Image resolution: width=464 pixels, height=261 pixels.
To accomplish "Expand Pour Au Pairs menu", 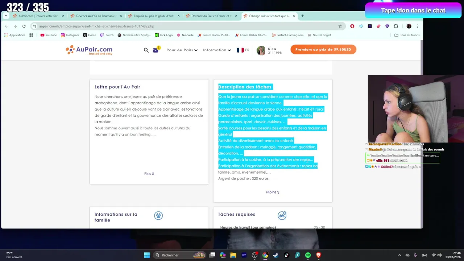I will coord(182,50).
